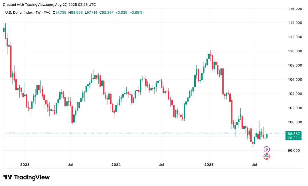This screenshot has height=186, width=308.
Task: Click the 2d 21h countdown label
Action: [x=294, y=138]
